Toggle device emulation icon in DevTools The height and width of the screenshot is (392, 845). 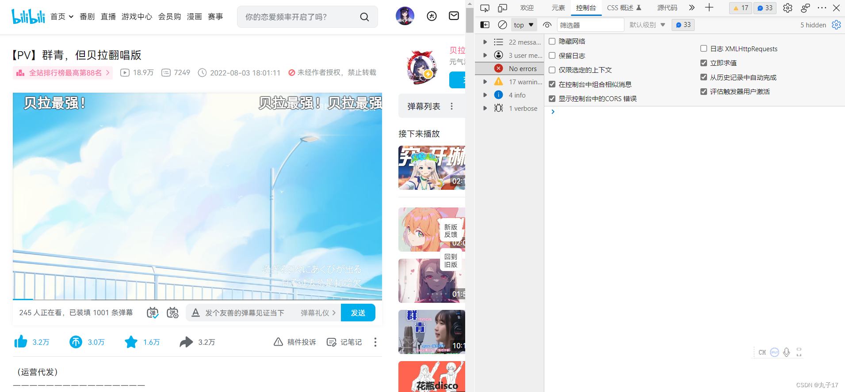(502, 8)
